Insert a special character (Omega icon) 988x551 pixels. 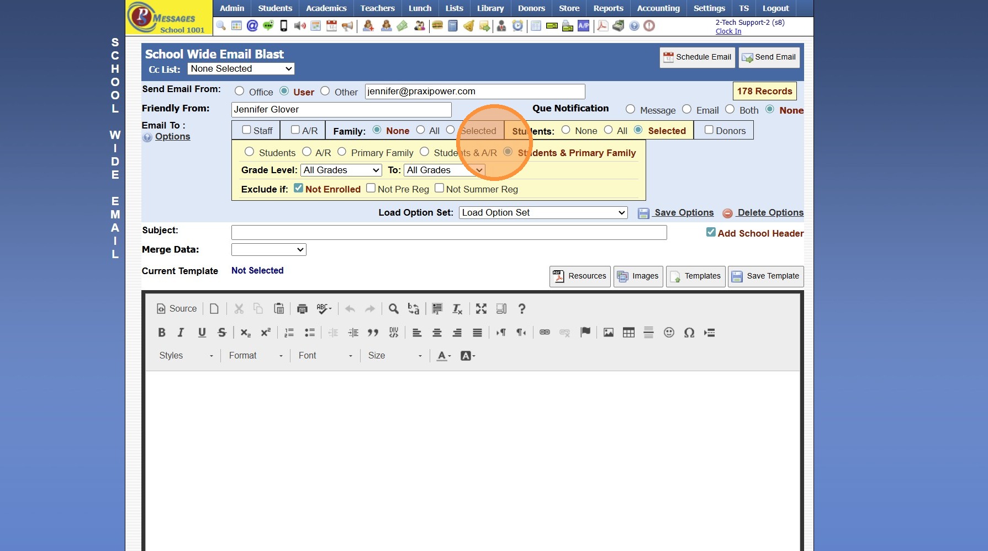689,333
